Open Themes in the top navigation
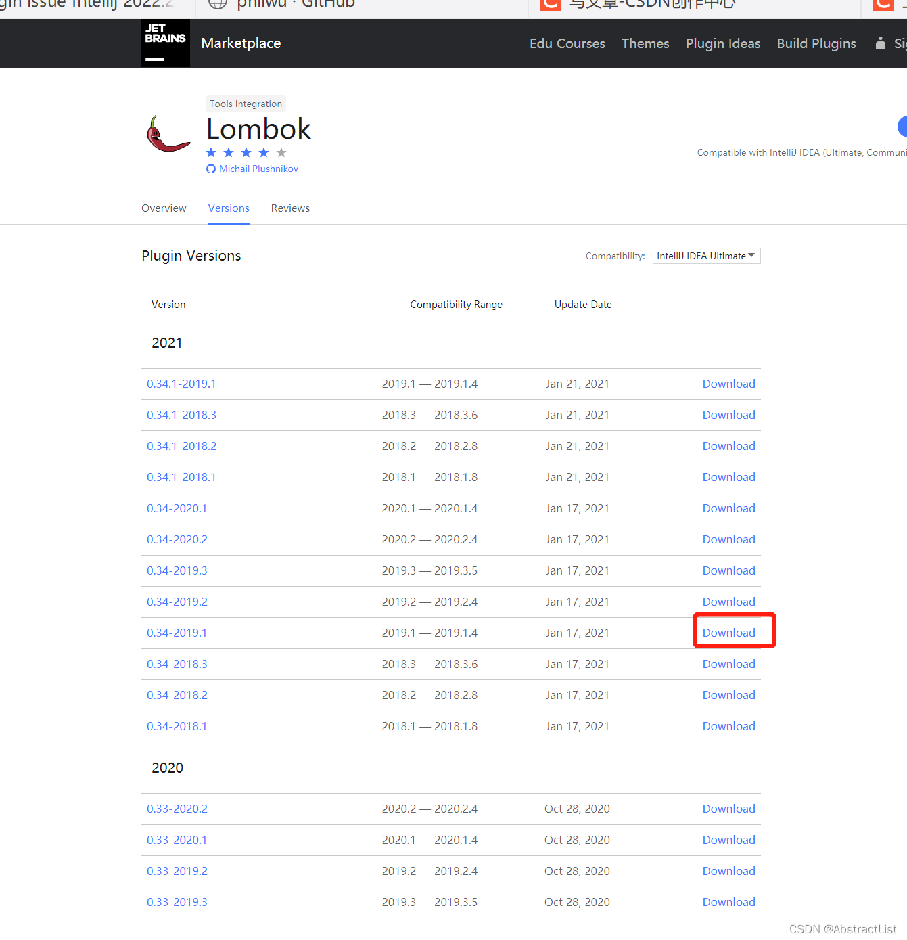Image resolution: width=907 pixels, height=940 pixels. click(x=645, y=43)
